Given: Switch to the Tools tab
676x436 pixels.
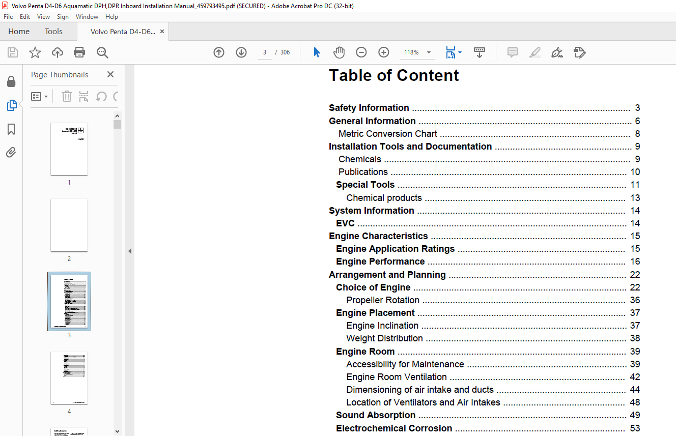Looking at the screenshot, I should 53,32.
